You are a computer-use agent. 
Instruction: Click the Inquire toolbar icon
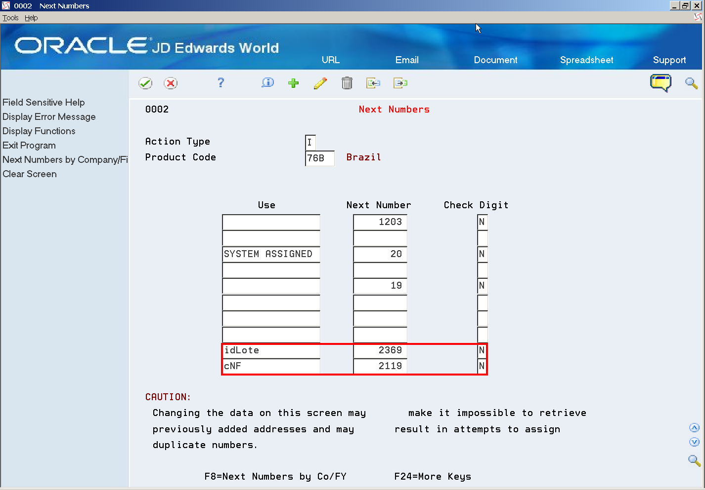point(267,83)
